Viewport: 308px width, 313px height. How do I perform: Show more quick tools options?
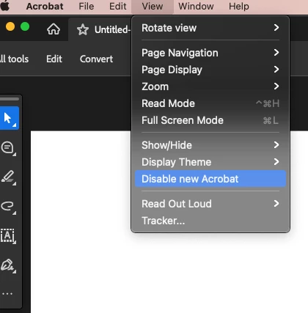[x=7, y=294]
